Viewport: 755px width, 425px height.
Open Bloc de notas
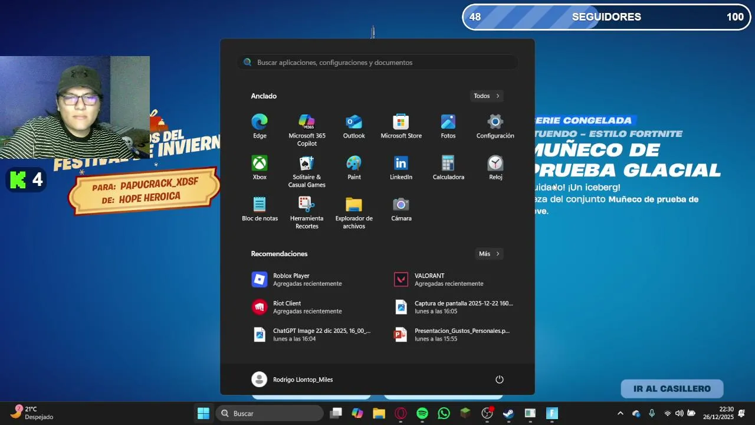click(x=260, y=210)
